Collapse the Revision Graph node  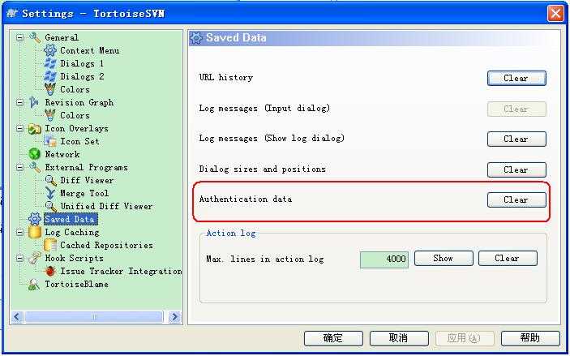20,102
